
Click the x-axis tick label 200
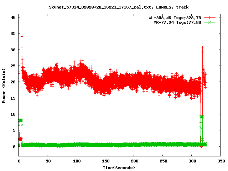click(135, 161)
